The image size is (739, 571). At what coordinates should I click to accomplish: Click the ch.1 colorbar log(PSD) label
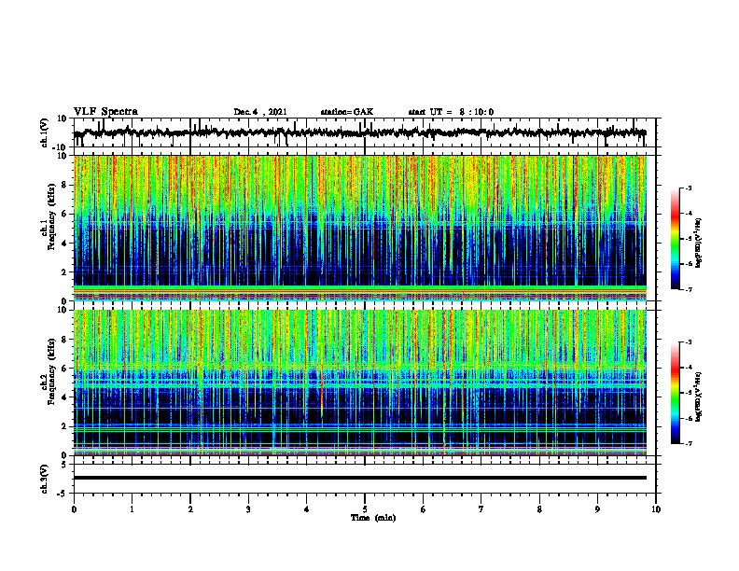(699, 244)
